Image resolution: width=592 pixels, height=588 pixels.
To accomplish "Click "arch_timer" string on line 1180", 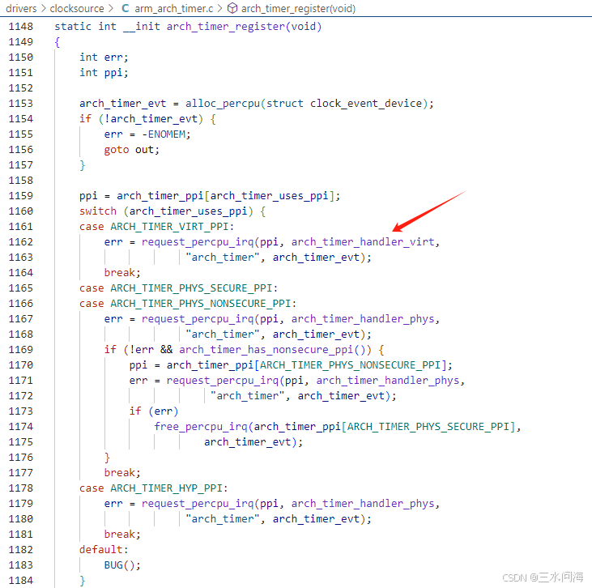I will point(223,519).
